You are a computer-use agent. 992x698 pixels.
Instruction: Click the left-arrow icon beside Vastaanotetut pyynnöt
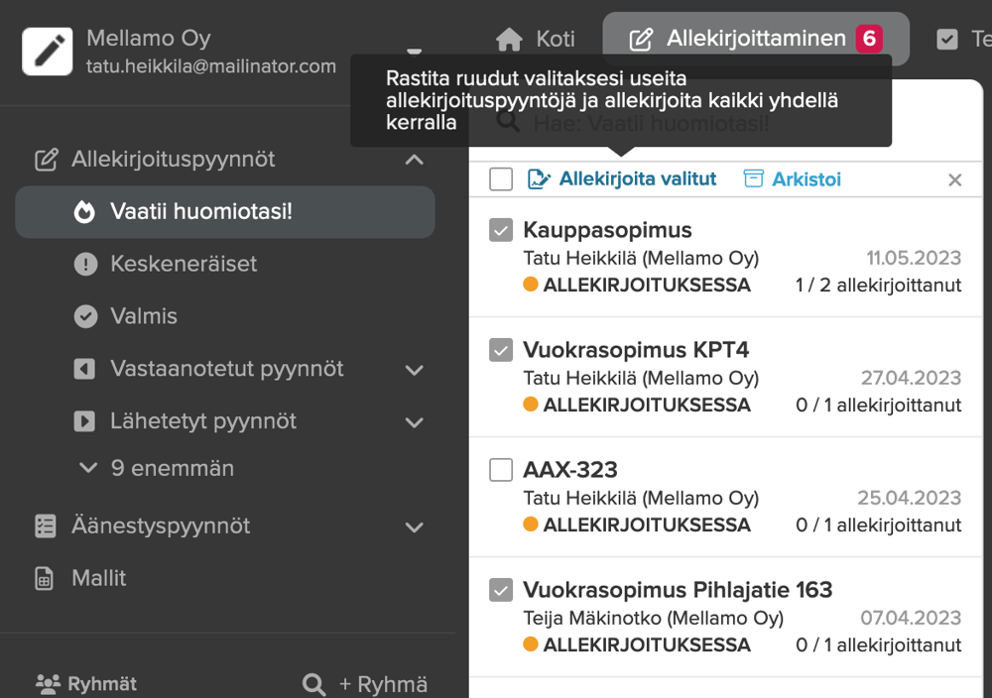click(84, 369)
